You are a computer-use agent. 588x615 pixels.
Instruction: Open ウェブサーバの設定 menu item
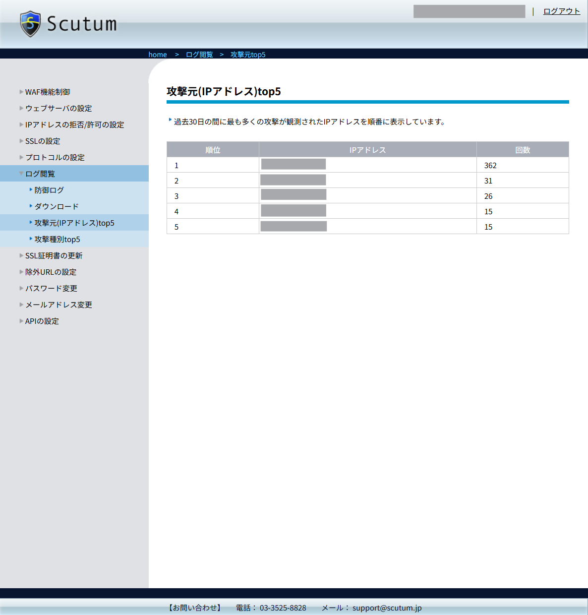click(59, 108)
